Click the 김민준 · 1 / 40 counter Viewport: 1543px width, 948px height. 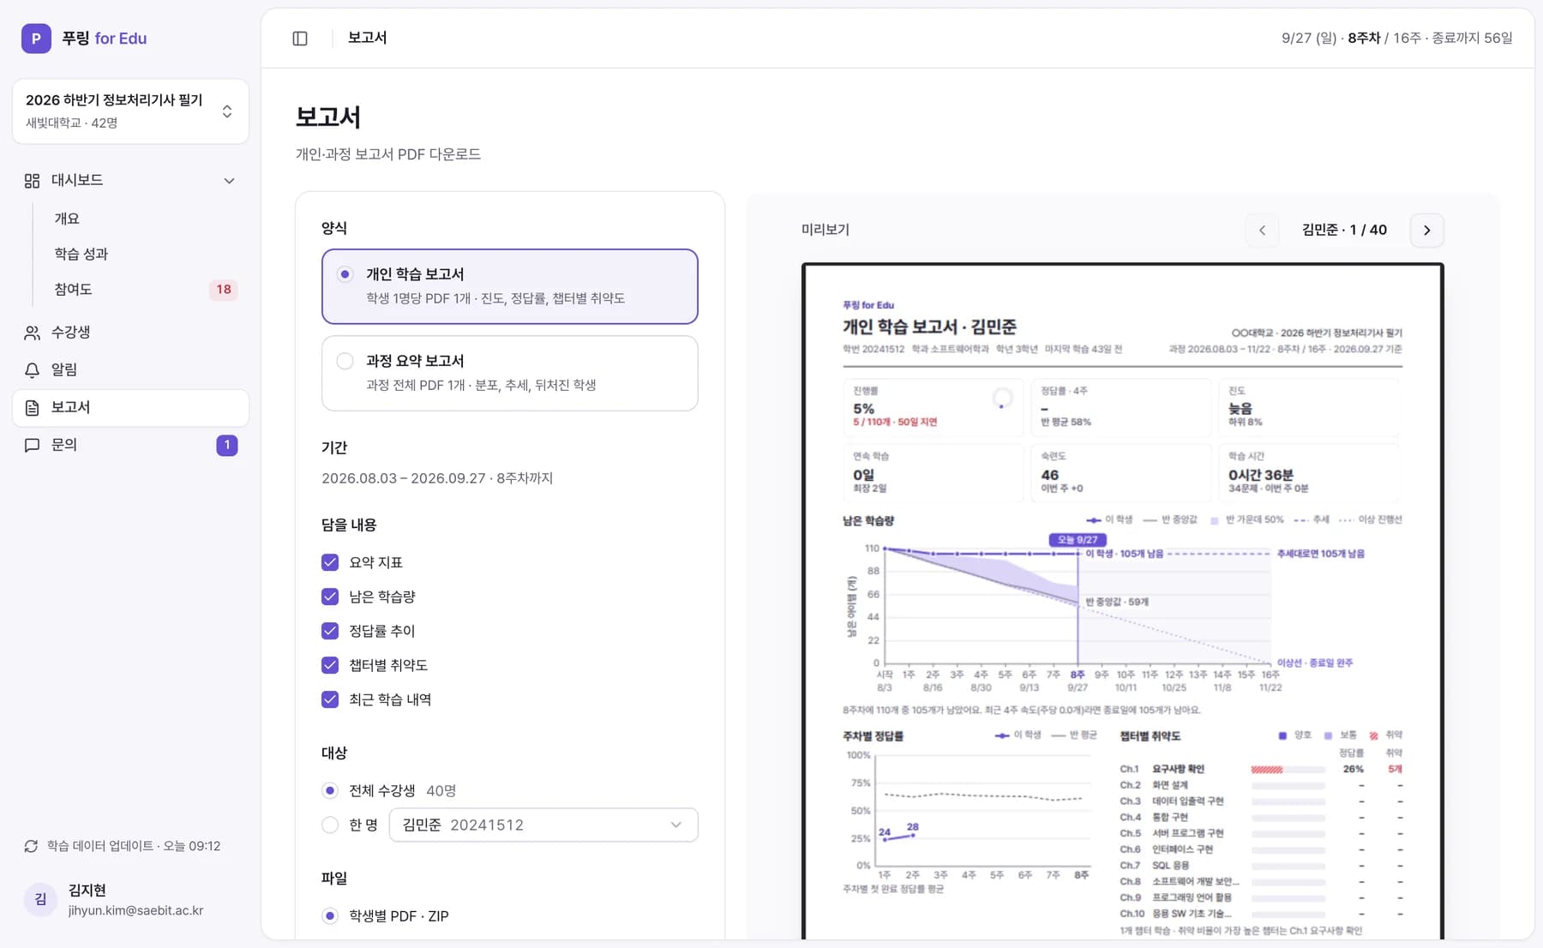[1344, 230]
